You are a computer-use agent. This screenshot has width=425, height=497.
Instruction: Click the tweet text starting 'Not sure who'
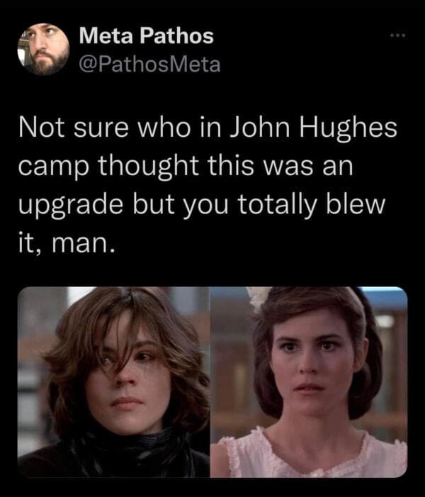[208, 185]
